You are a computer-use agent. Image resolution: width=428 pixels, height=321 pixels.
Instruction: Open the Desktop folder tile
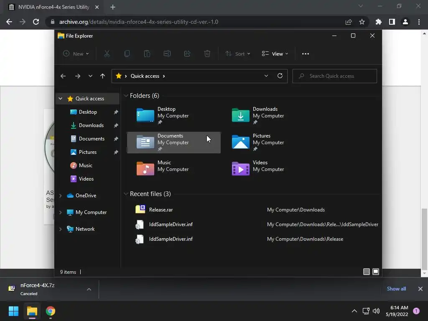click(173, 115)
